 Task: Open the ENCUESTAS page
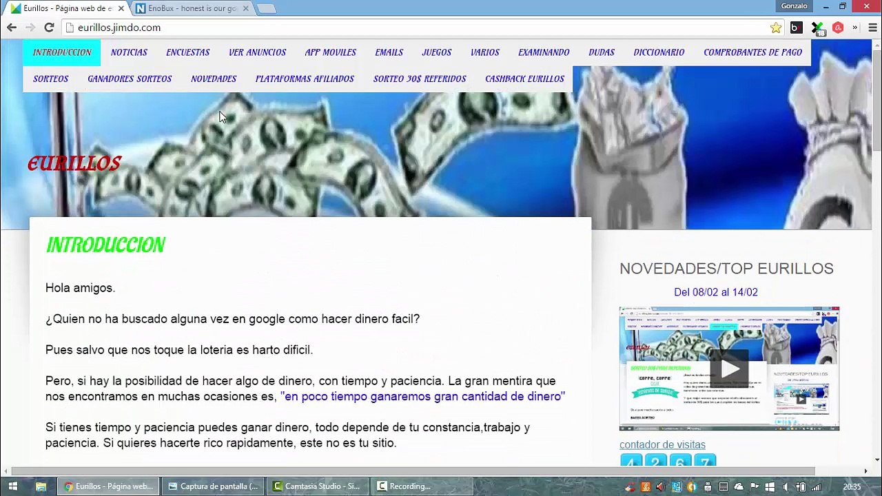tap(187, 52)
